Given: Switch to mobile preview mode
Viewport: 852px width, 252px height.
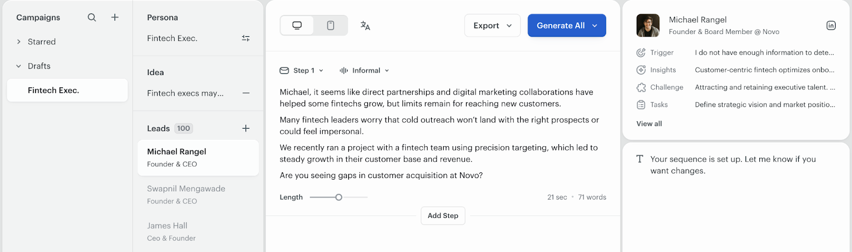Looking at the screenshot, I should coord(331,26).
